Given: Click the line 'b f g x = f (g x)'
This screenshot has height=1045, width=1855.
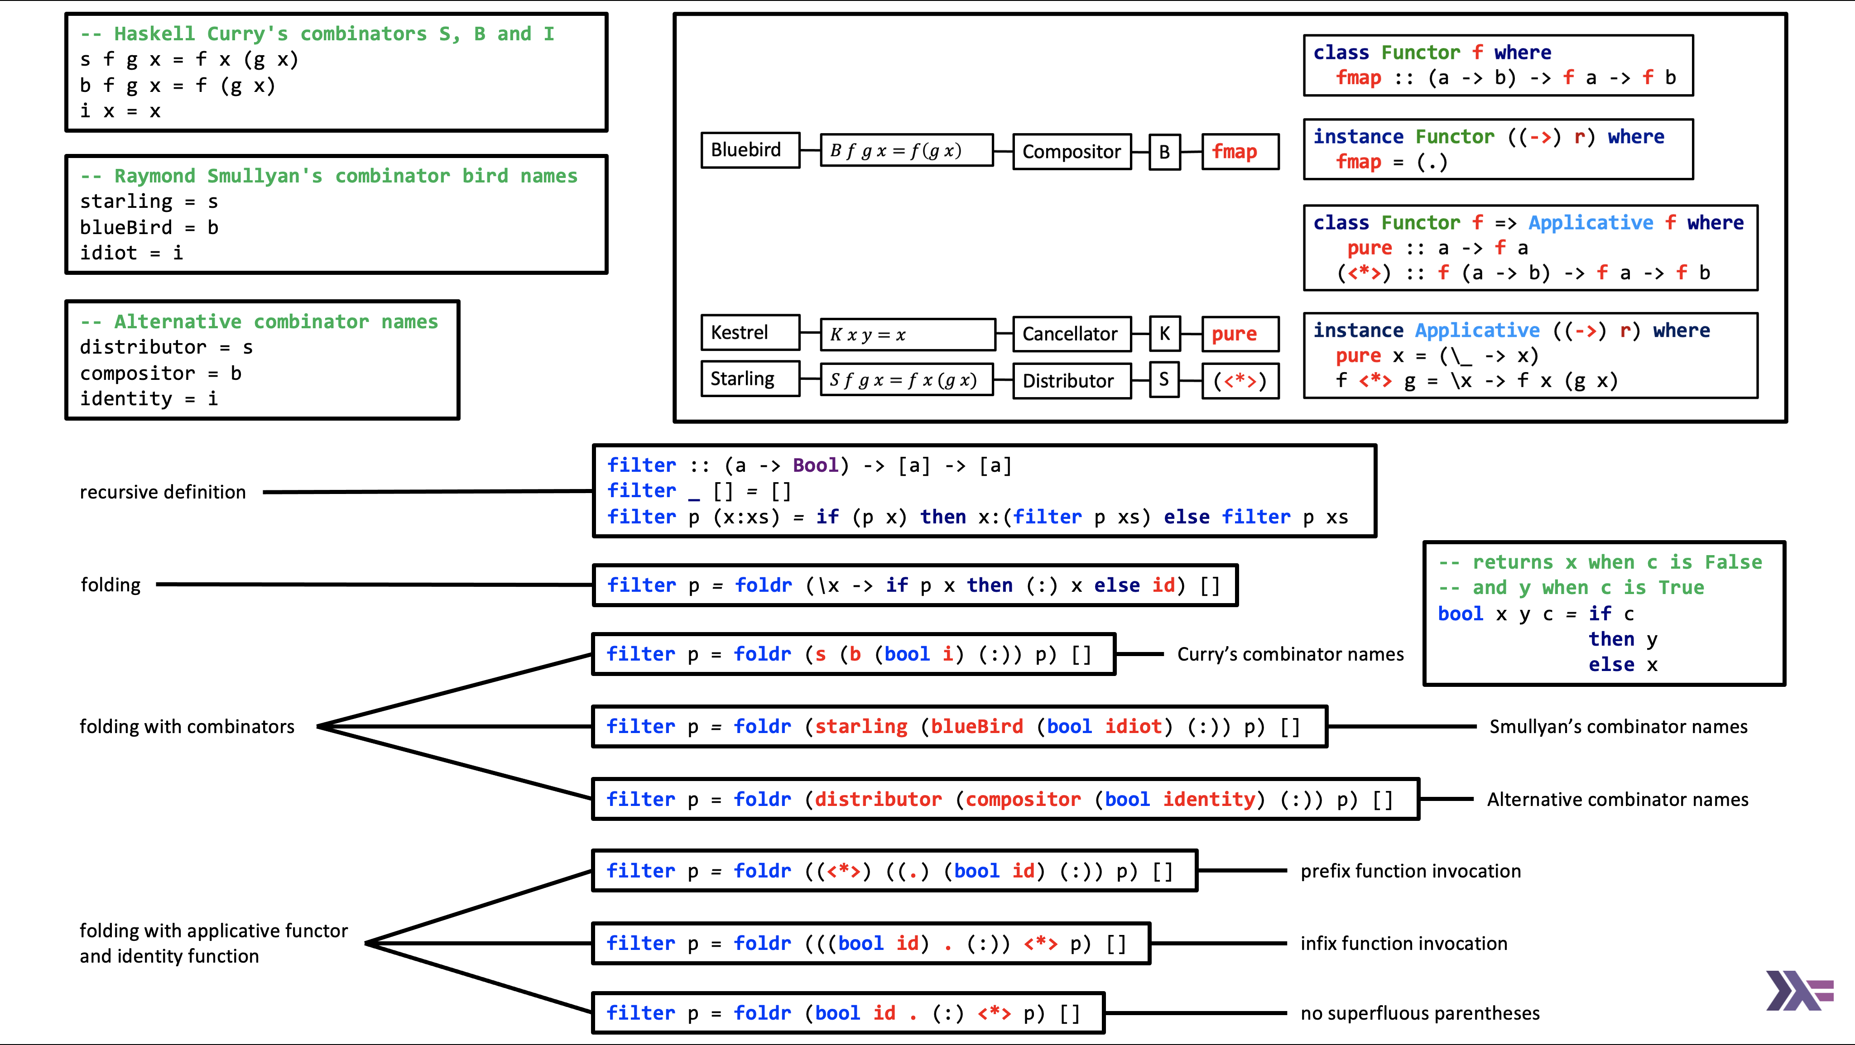Looking at the screenshot, I should pyautogui.click(x=178, y=86).
